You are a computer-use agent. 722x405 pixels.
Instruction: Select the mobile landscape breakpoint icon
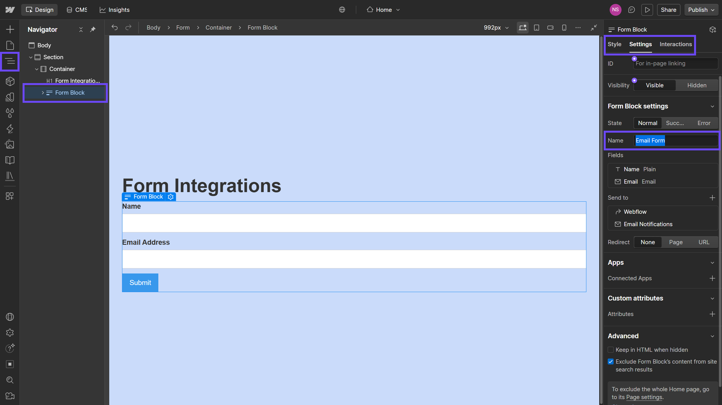coord(550,28)
